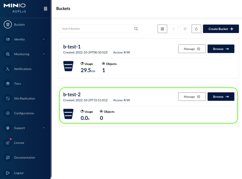Collapse sidebar using the menu bars icon
The width and height of the screenshot is (242, 179).
click(x=45, y=9)
